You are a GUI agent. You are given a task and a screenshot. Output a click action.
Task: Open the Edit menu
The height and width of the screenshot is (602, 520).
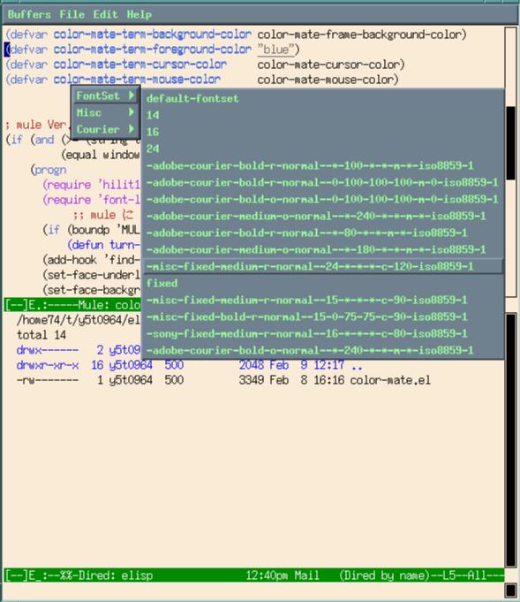105,15
